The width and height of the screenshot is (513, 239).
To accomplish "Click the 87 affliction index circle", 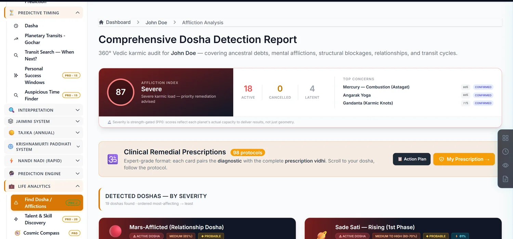I will 121,92.
